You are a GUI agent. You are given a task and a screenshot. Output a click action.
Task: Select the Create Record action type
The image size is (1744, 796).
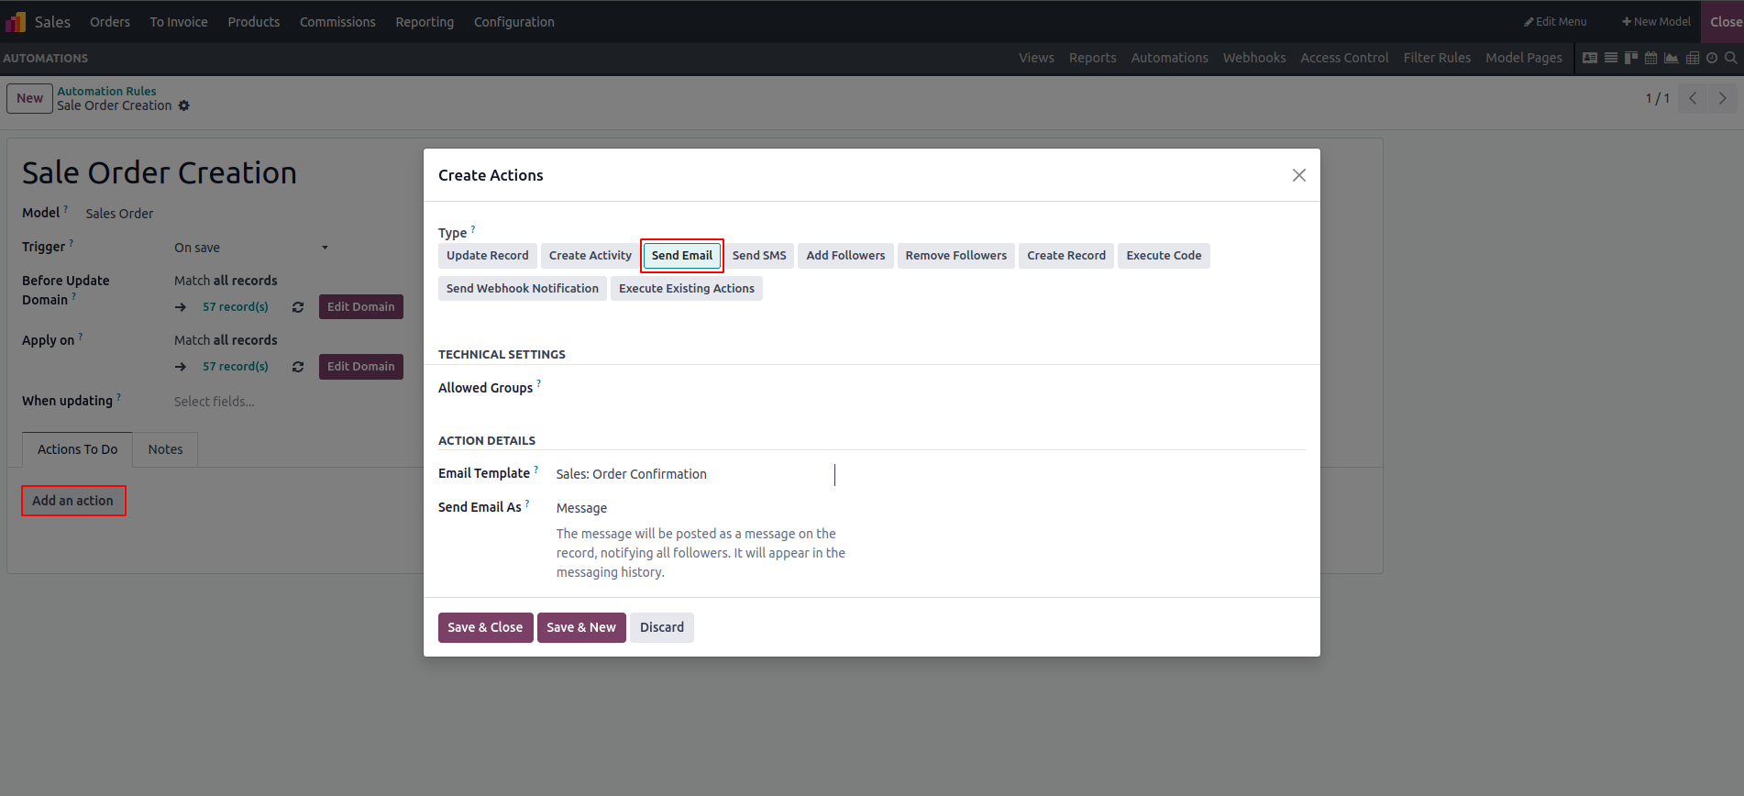pos(1066,256)
